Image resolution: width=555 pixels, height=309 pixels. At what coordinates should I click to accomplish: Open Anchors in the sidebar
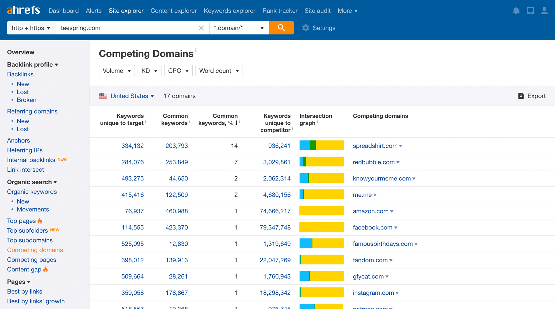pyautogui.click(x=18, y=141)
